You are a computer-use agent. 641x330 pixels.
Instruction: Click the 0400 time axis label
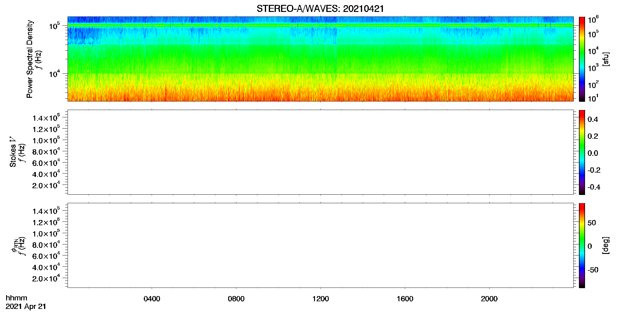(152, 299)
